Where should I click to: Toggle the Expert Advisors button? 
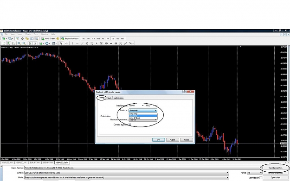tap(70, 38)
